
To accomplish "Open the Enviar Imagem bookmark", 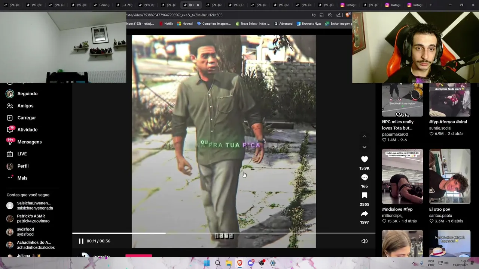I will click(338, 24).
